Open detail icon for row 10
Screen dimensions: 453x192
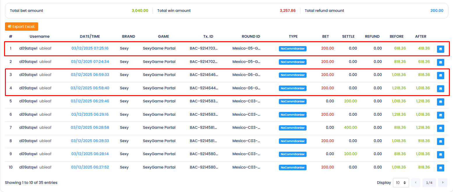(x=440, y=168)
